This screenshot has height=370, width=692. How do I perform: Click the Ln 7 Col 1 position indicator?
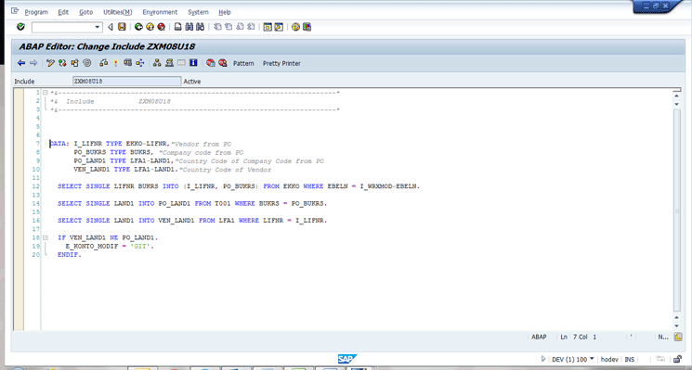[x=578, y=337]
